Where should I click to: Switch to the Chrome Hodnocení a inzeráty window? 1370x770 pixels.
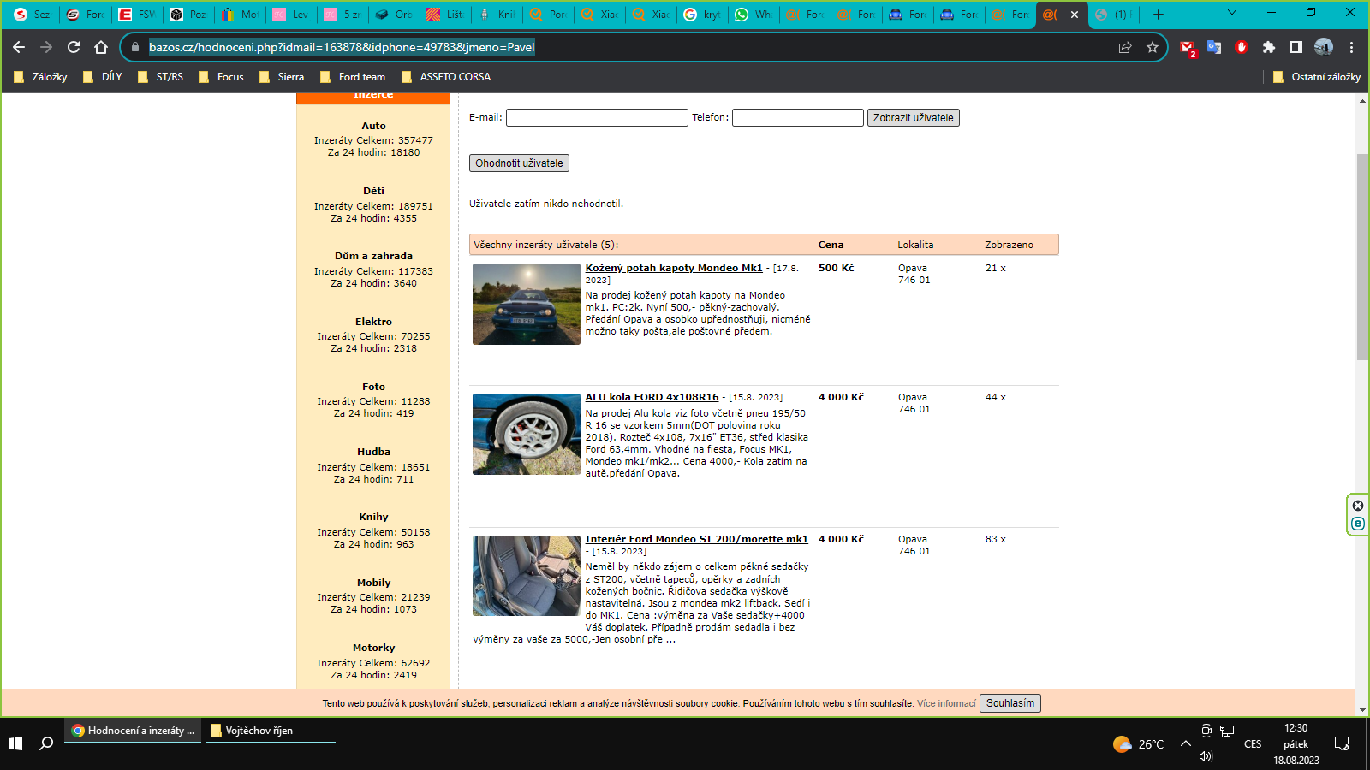coord(133,731)
